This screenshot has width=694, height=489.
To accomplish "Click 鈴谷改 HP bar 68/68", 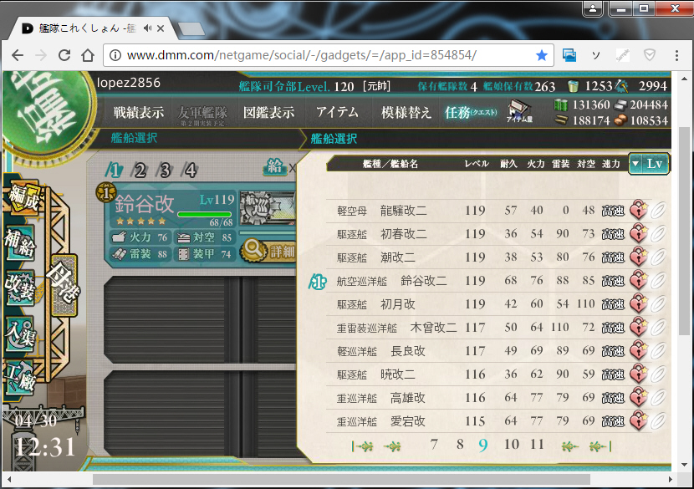I will pyautogui.click(x=205, y=214).
